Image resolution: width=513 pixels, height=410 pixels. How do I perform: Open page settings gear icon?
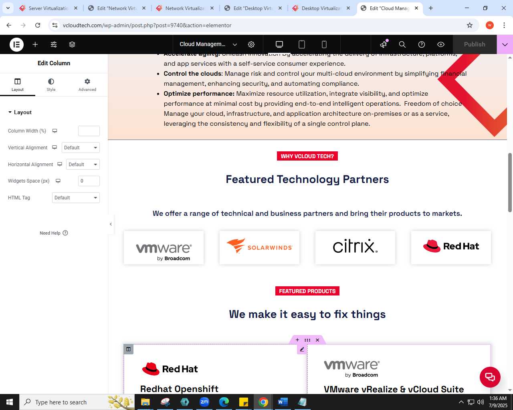click(x=251, y=44)
